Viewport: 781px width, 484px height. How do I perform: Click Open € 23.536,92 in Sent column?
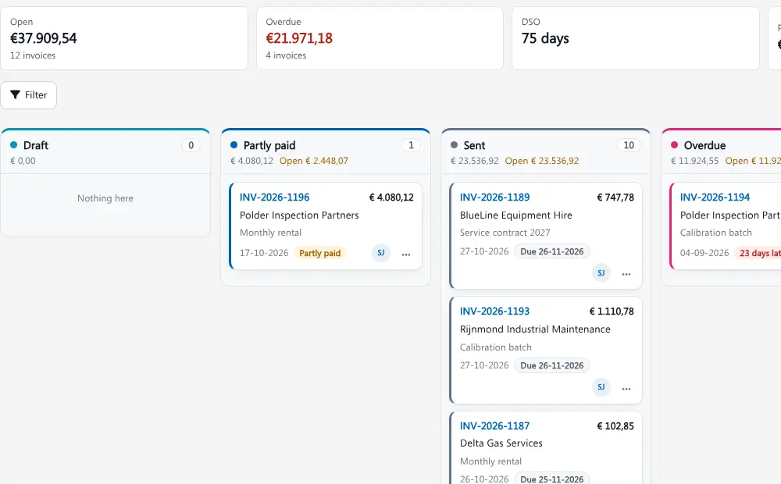pos(542,161)
